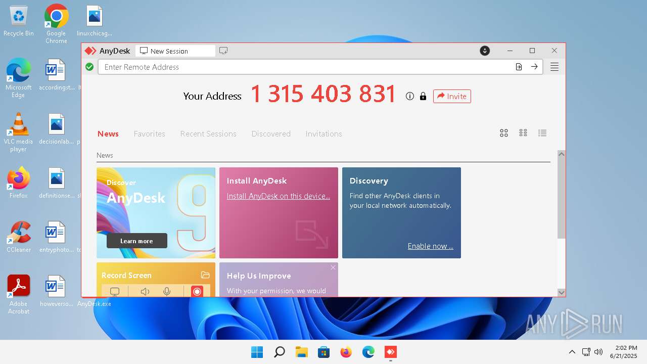Open the Recent Sessions tab
This screenshot has width=647, height=364.
point(208,133)
